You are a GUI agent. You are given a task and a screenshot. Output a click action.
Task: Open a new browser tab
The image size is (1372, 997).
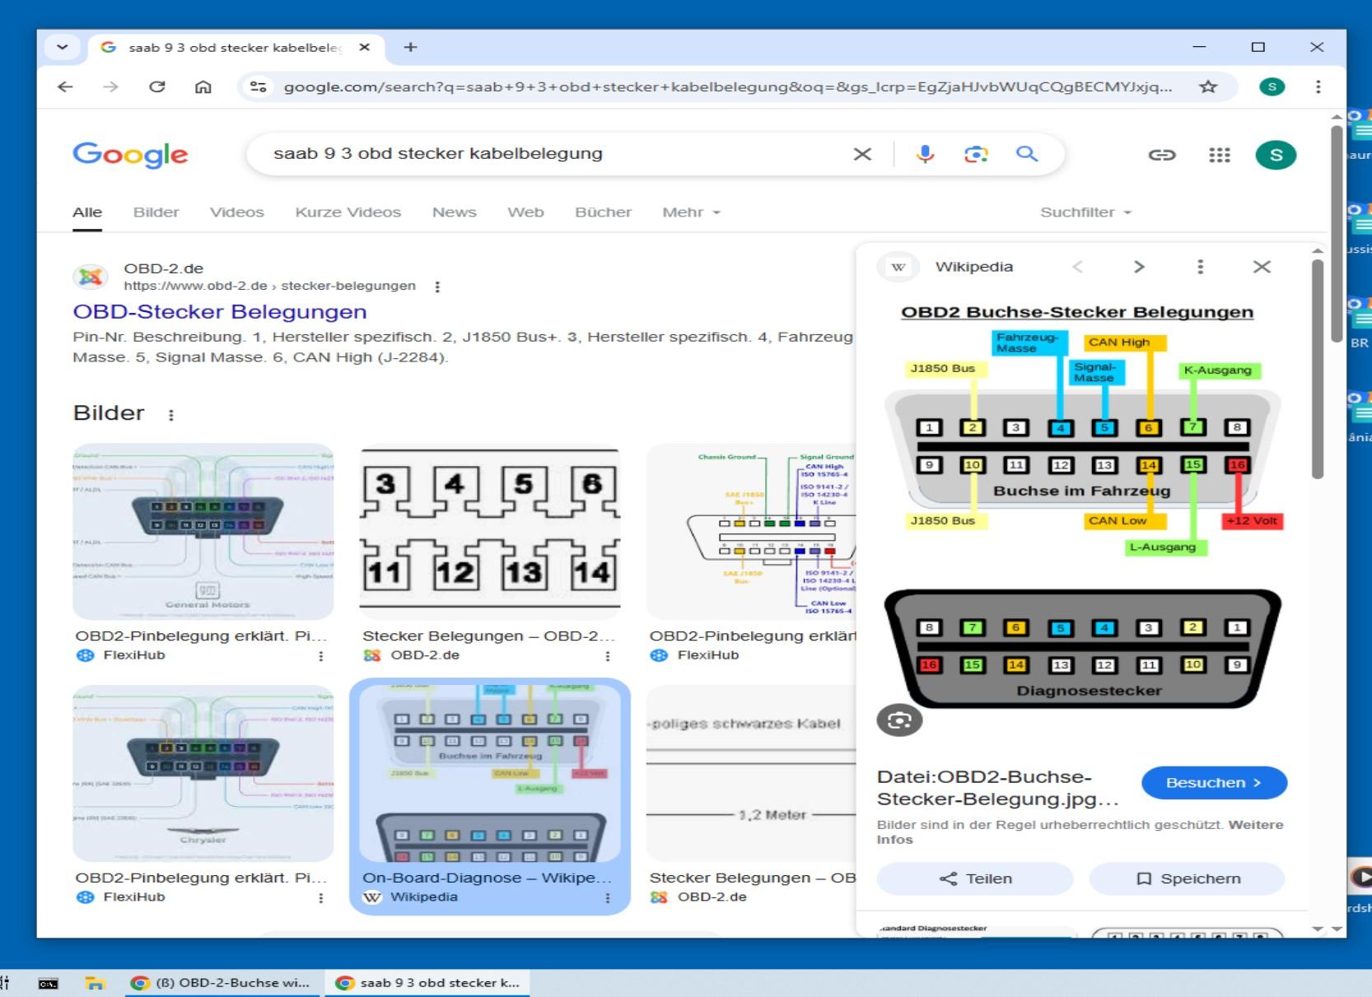pyautogui.click(x=410, y=47)
